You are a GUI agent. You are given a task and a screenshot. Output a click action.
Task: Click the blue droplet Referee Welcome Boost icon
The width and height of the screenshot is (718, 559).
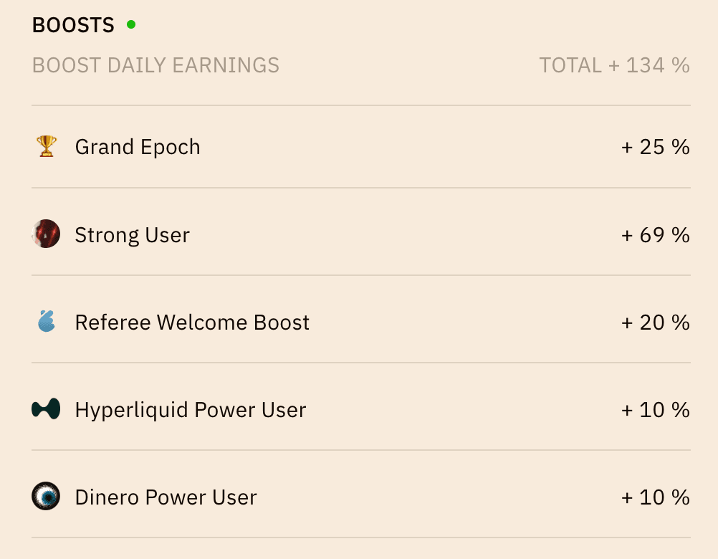[46, 322]
